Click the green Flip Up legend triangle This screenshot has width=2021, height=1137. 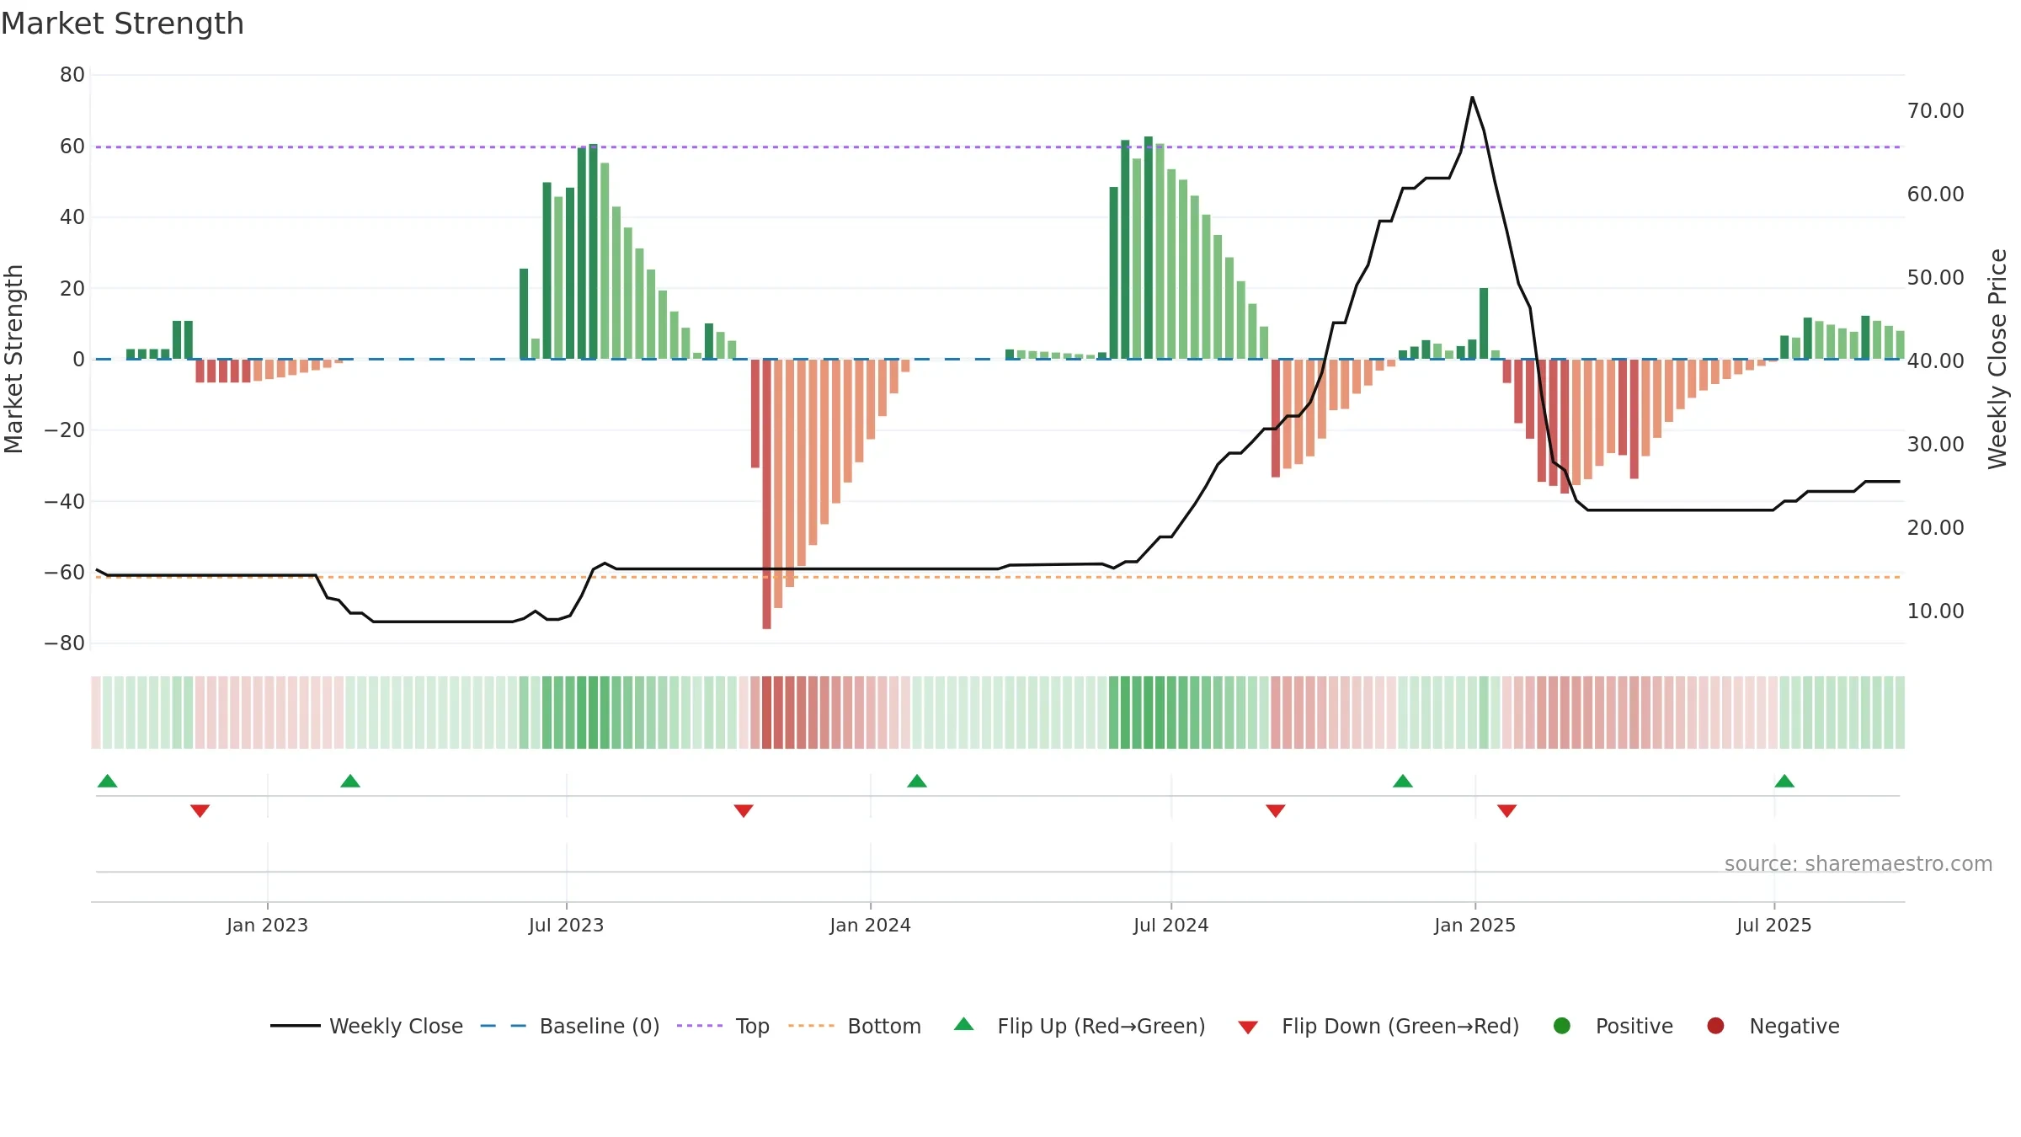pyautogui.click(x=964, y=1024)
